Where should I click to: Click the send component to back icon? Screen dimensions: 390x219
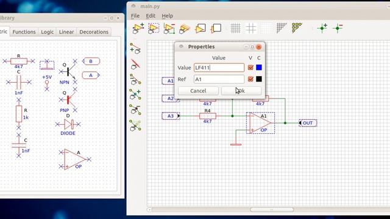(216, 29)
